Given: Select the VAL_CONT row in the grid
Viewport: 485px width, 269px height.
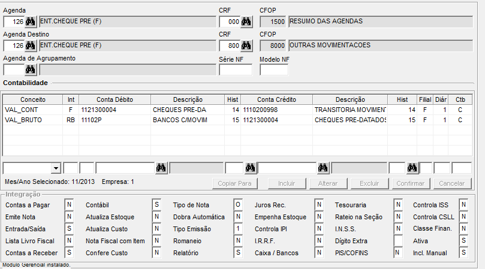Looking at the screenshot, I should [22, 110].
